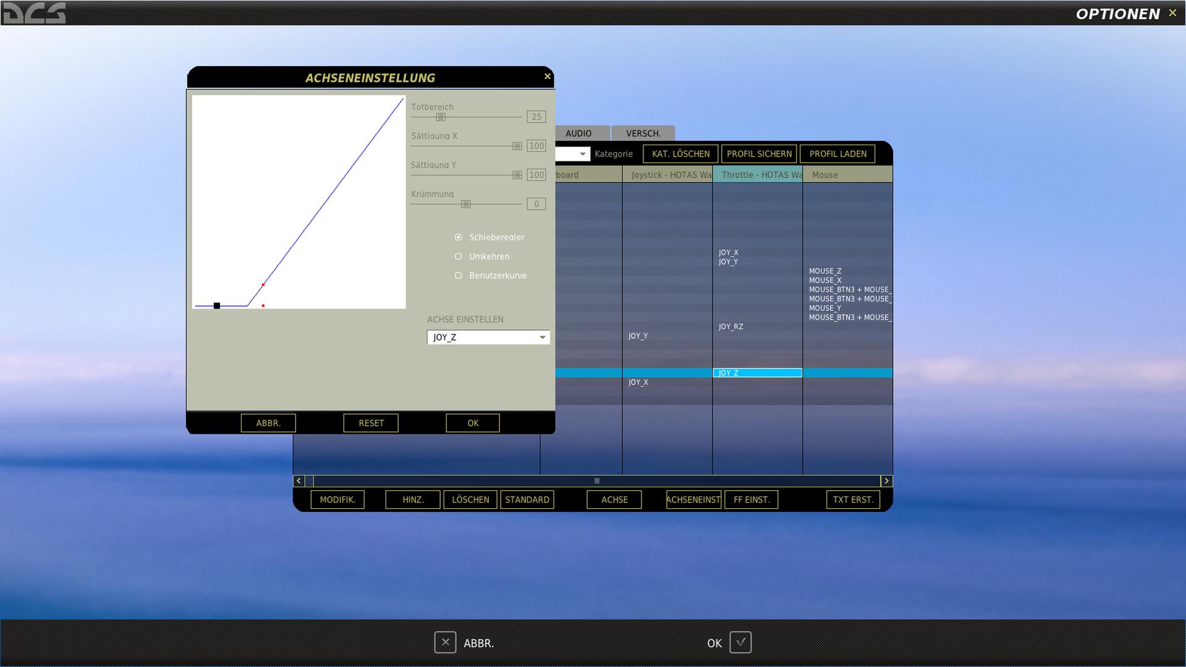This screenshot has width=1186, height=667.
Task: Click the HINZ. button
Action: (x=413, y=500)
